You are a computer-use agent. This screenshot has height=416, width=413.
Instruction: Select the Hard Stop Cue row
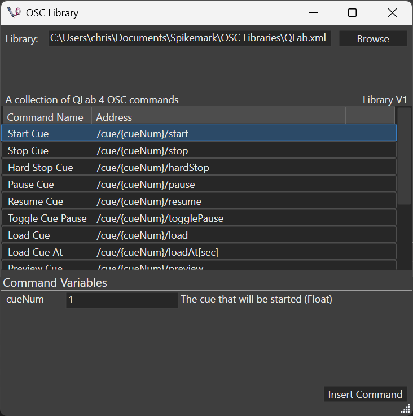coord(199,168)
